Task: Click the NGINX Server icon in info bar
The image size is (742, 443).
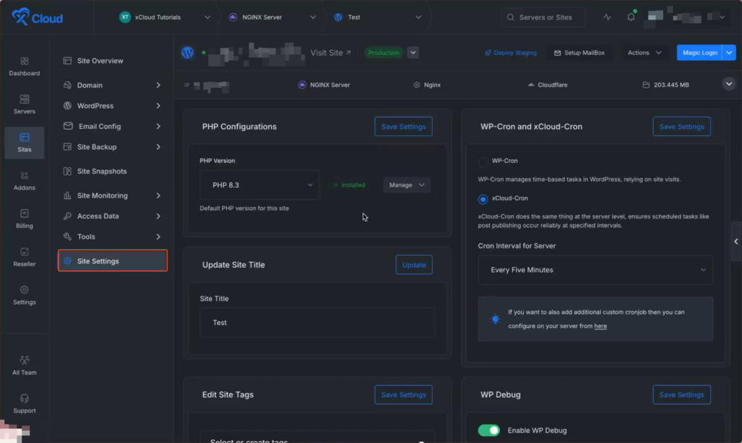Action: (x=302, y=85)
